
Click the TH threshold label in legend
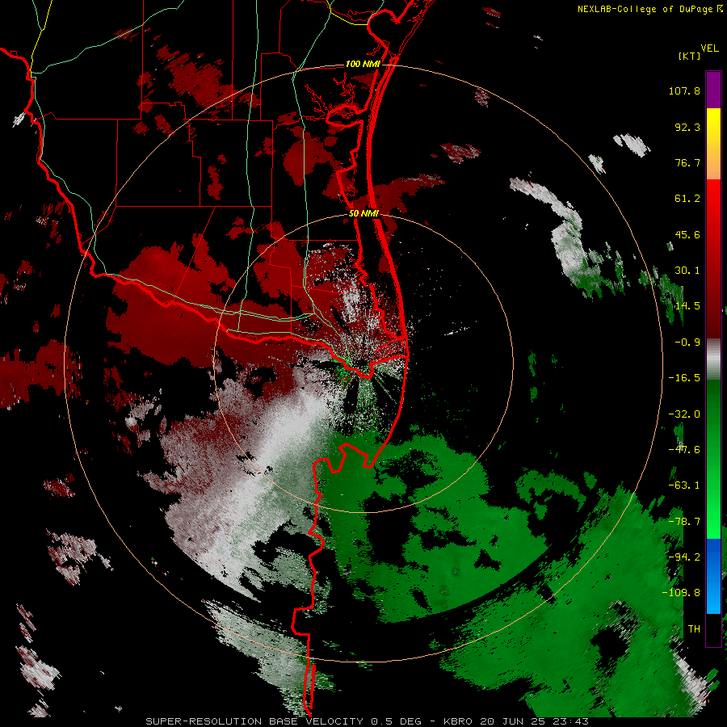(694, 629)
